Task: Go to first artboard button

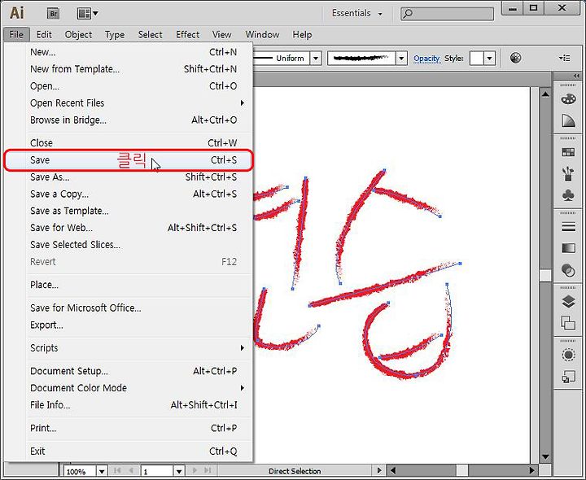Action: 117,471
